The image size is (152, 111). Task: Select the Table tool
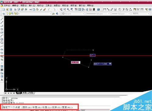tap(2, 77)
